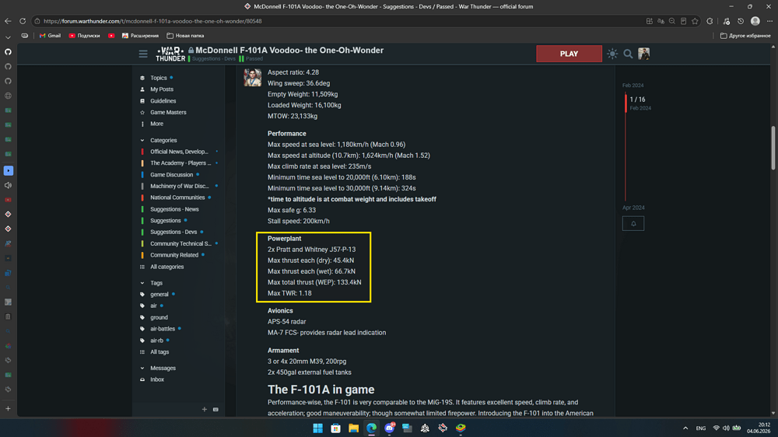Open the user avatar menu in the forum header
Viewport: 778px width, 437px height.
coord(643,54)
